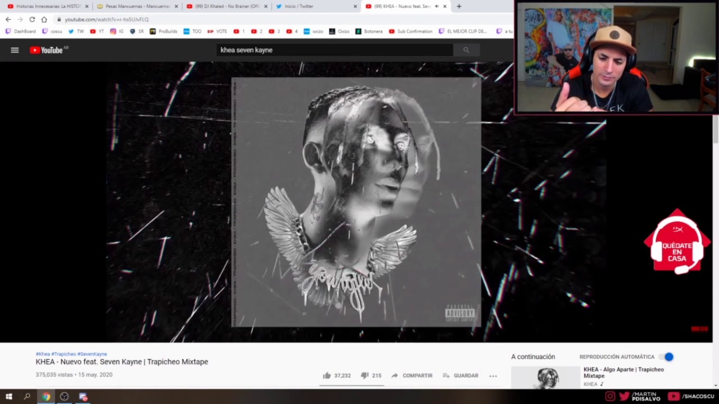This screenshot has height=404, width=719.
Task: Open a new browser tab with plus
Action: pyautogui.click(x=459, y=6)
